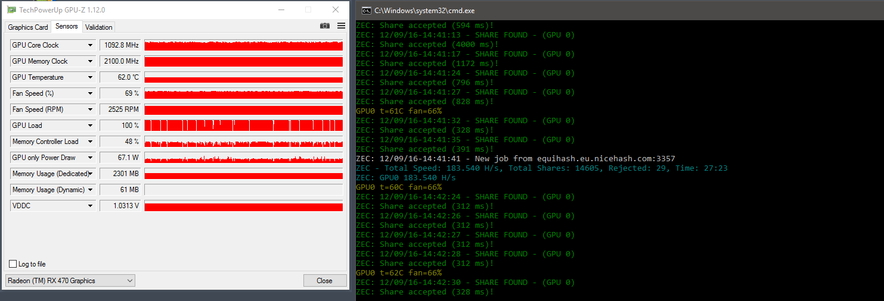Enable the Log to file checkbox

click(13, 264)
